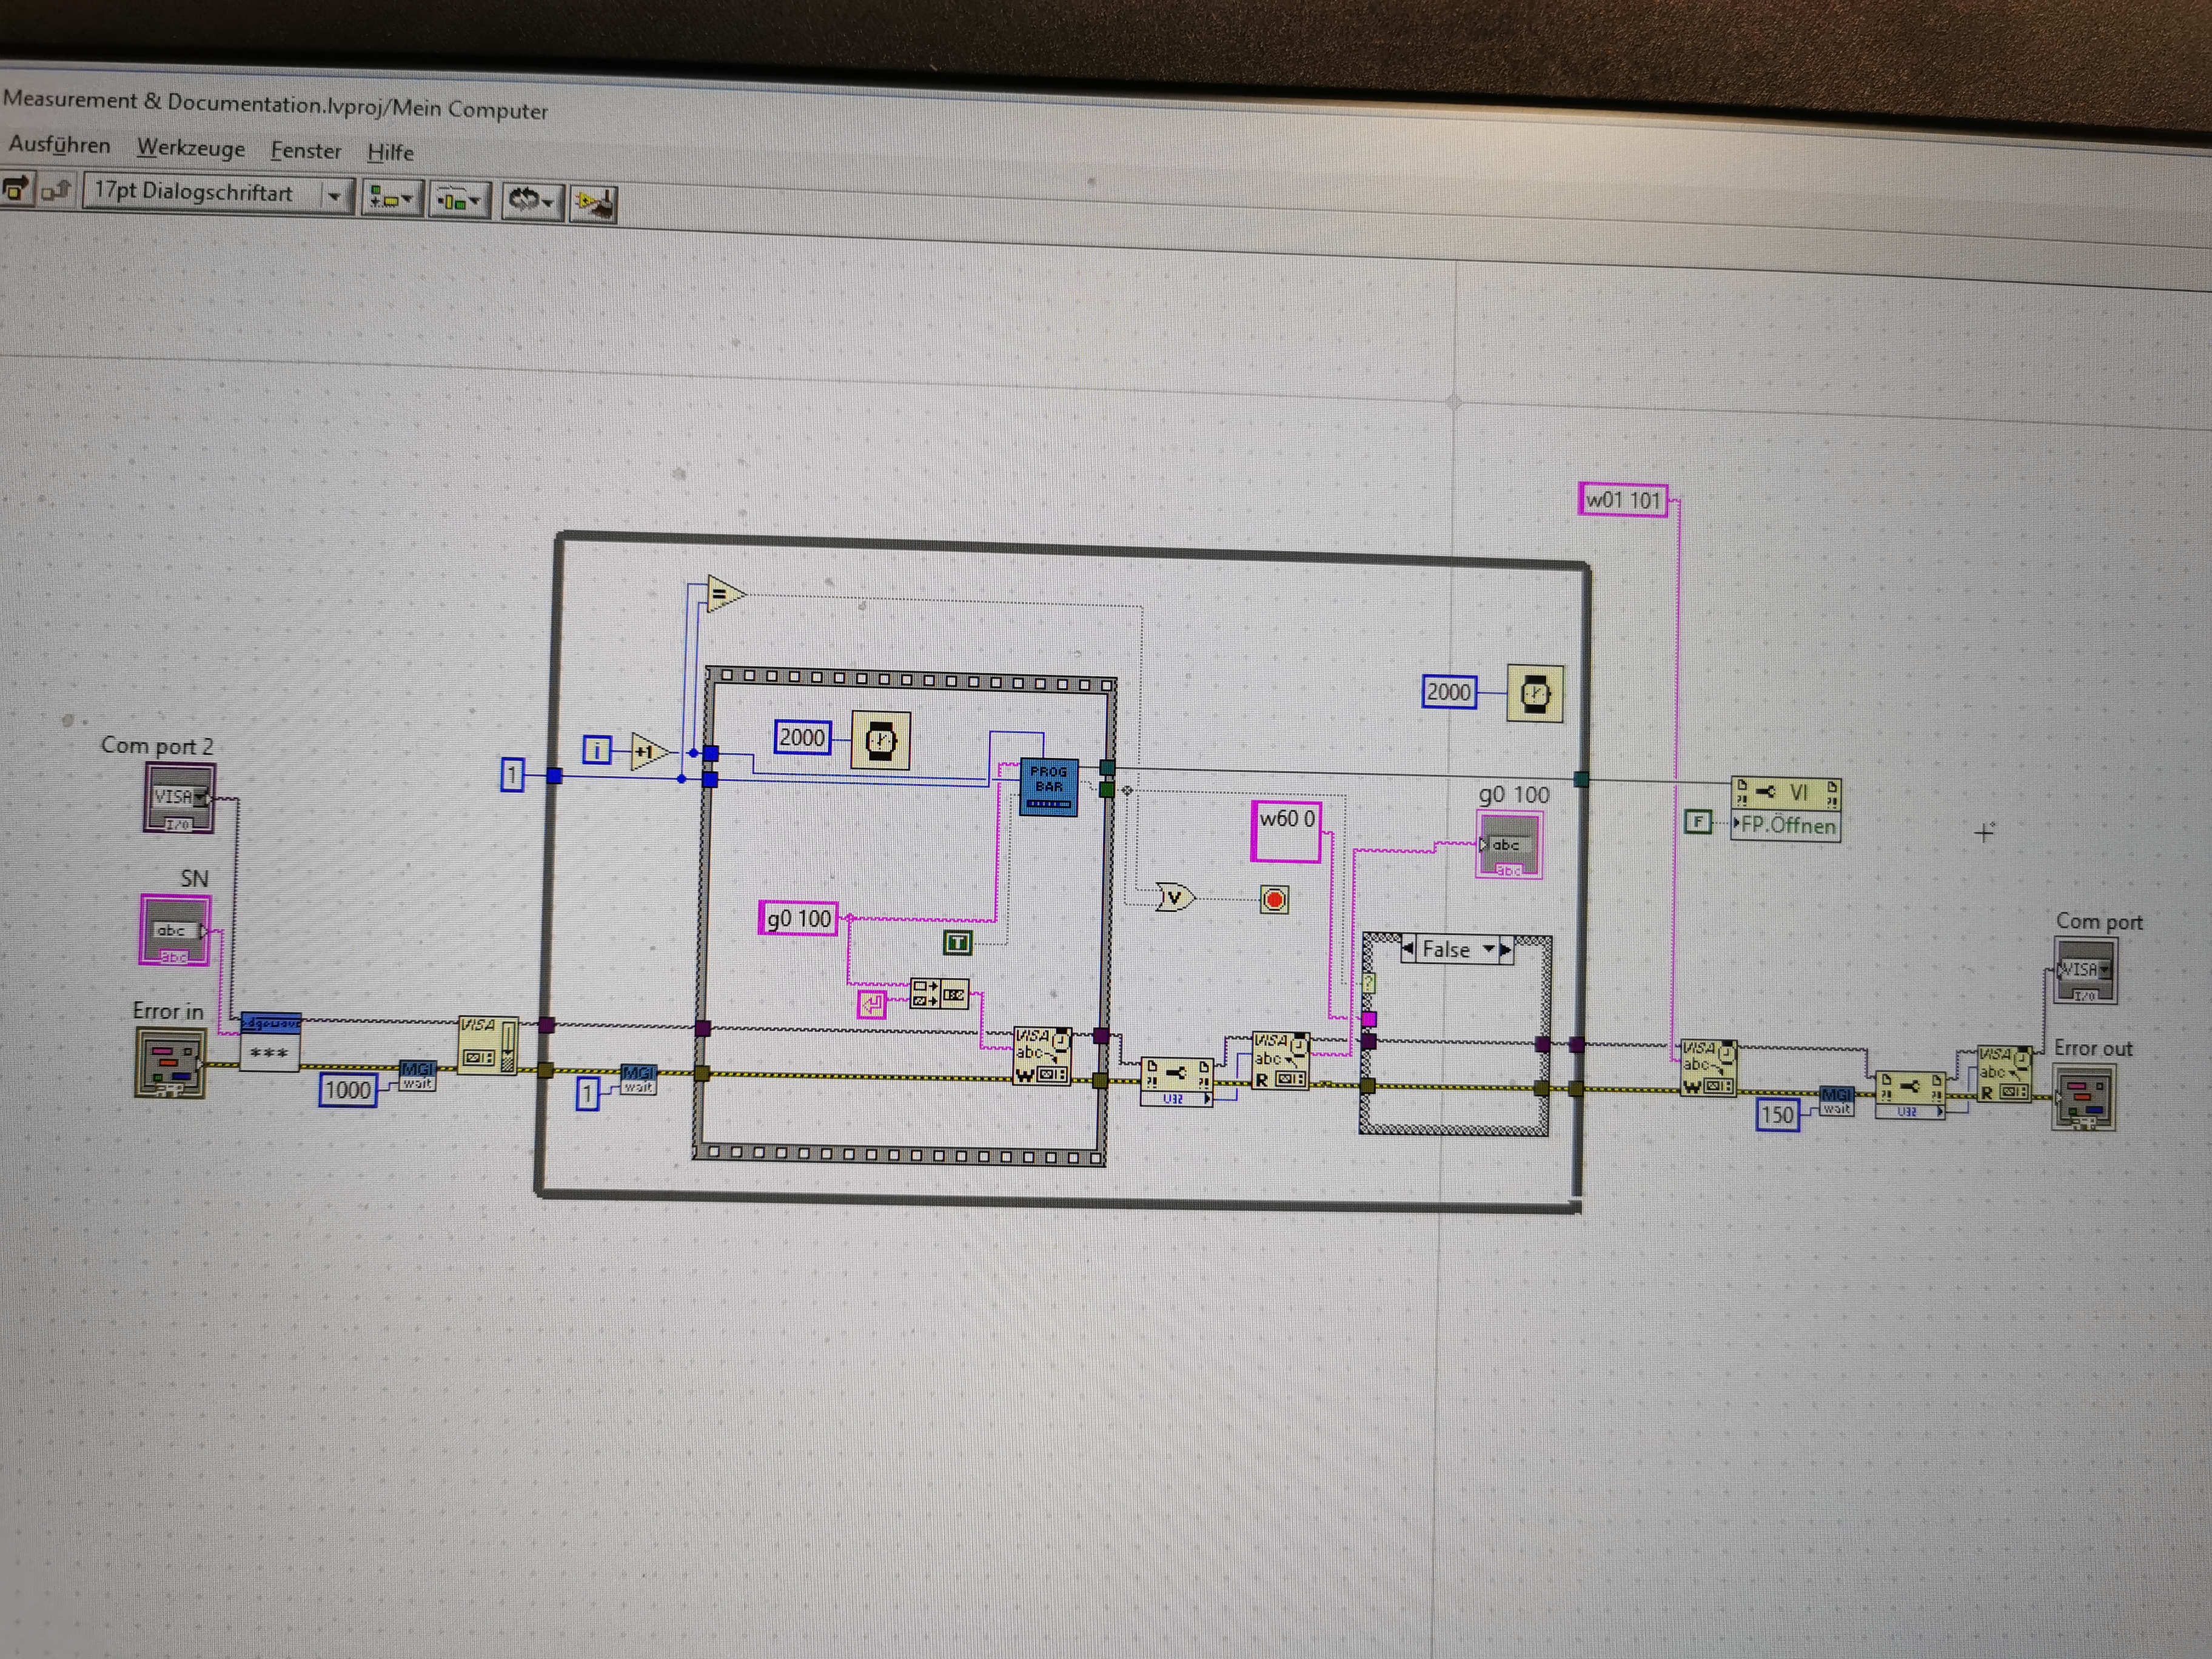Click the Clean Up Diagram toolbar icon

(x=593, y=203)
